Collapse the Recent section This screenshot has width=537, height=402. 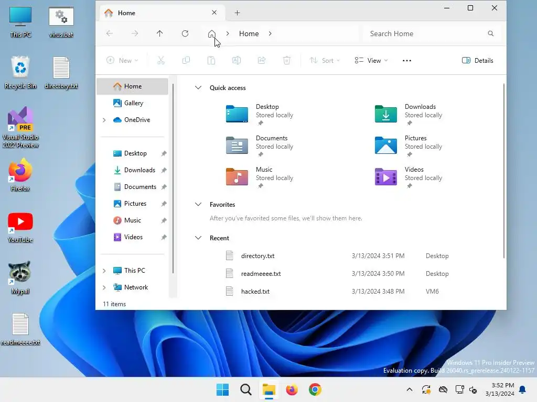pyautogui.click(x=198, y=238)
